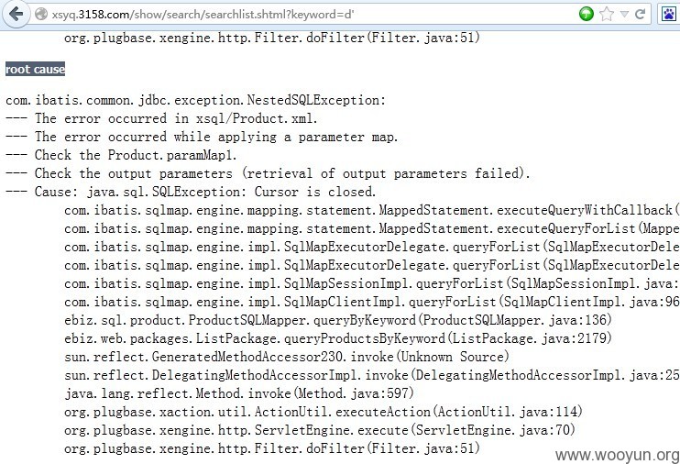This screenshot has height=464, width=680.
Task: Click the NestedSQLException line
Action: (195, 100)
